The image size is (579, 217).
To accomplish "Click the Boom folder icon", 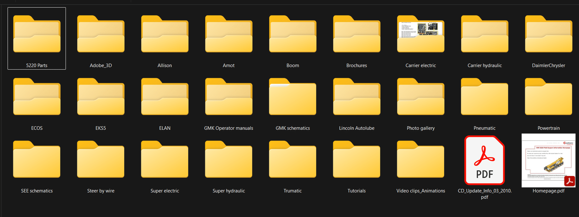I will pos(293,34).
